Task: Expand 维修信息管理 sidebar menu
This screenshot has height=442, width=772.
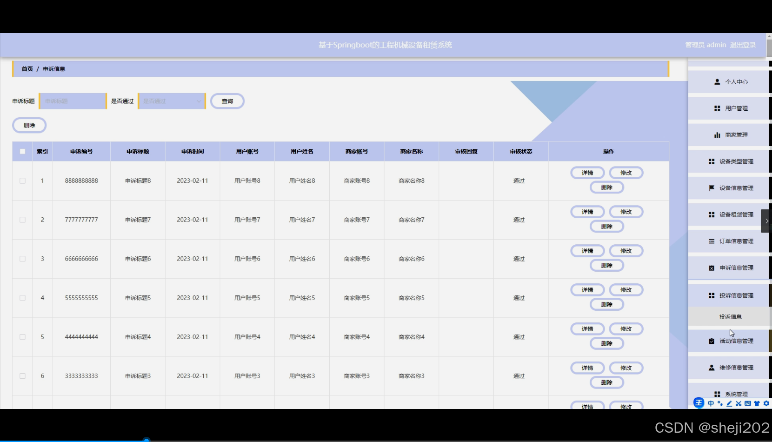Action: point(728,368)
